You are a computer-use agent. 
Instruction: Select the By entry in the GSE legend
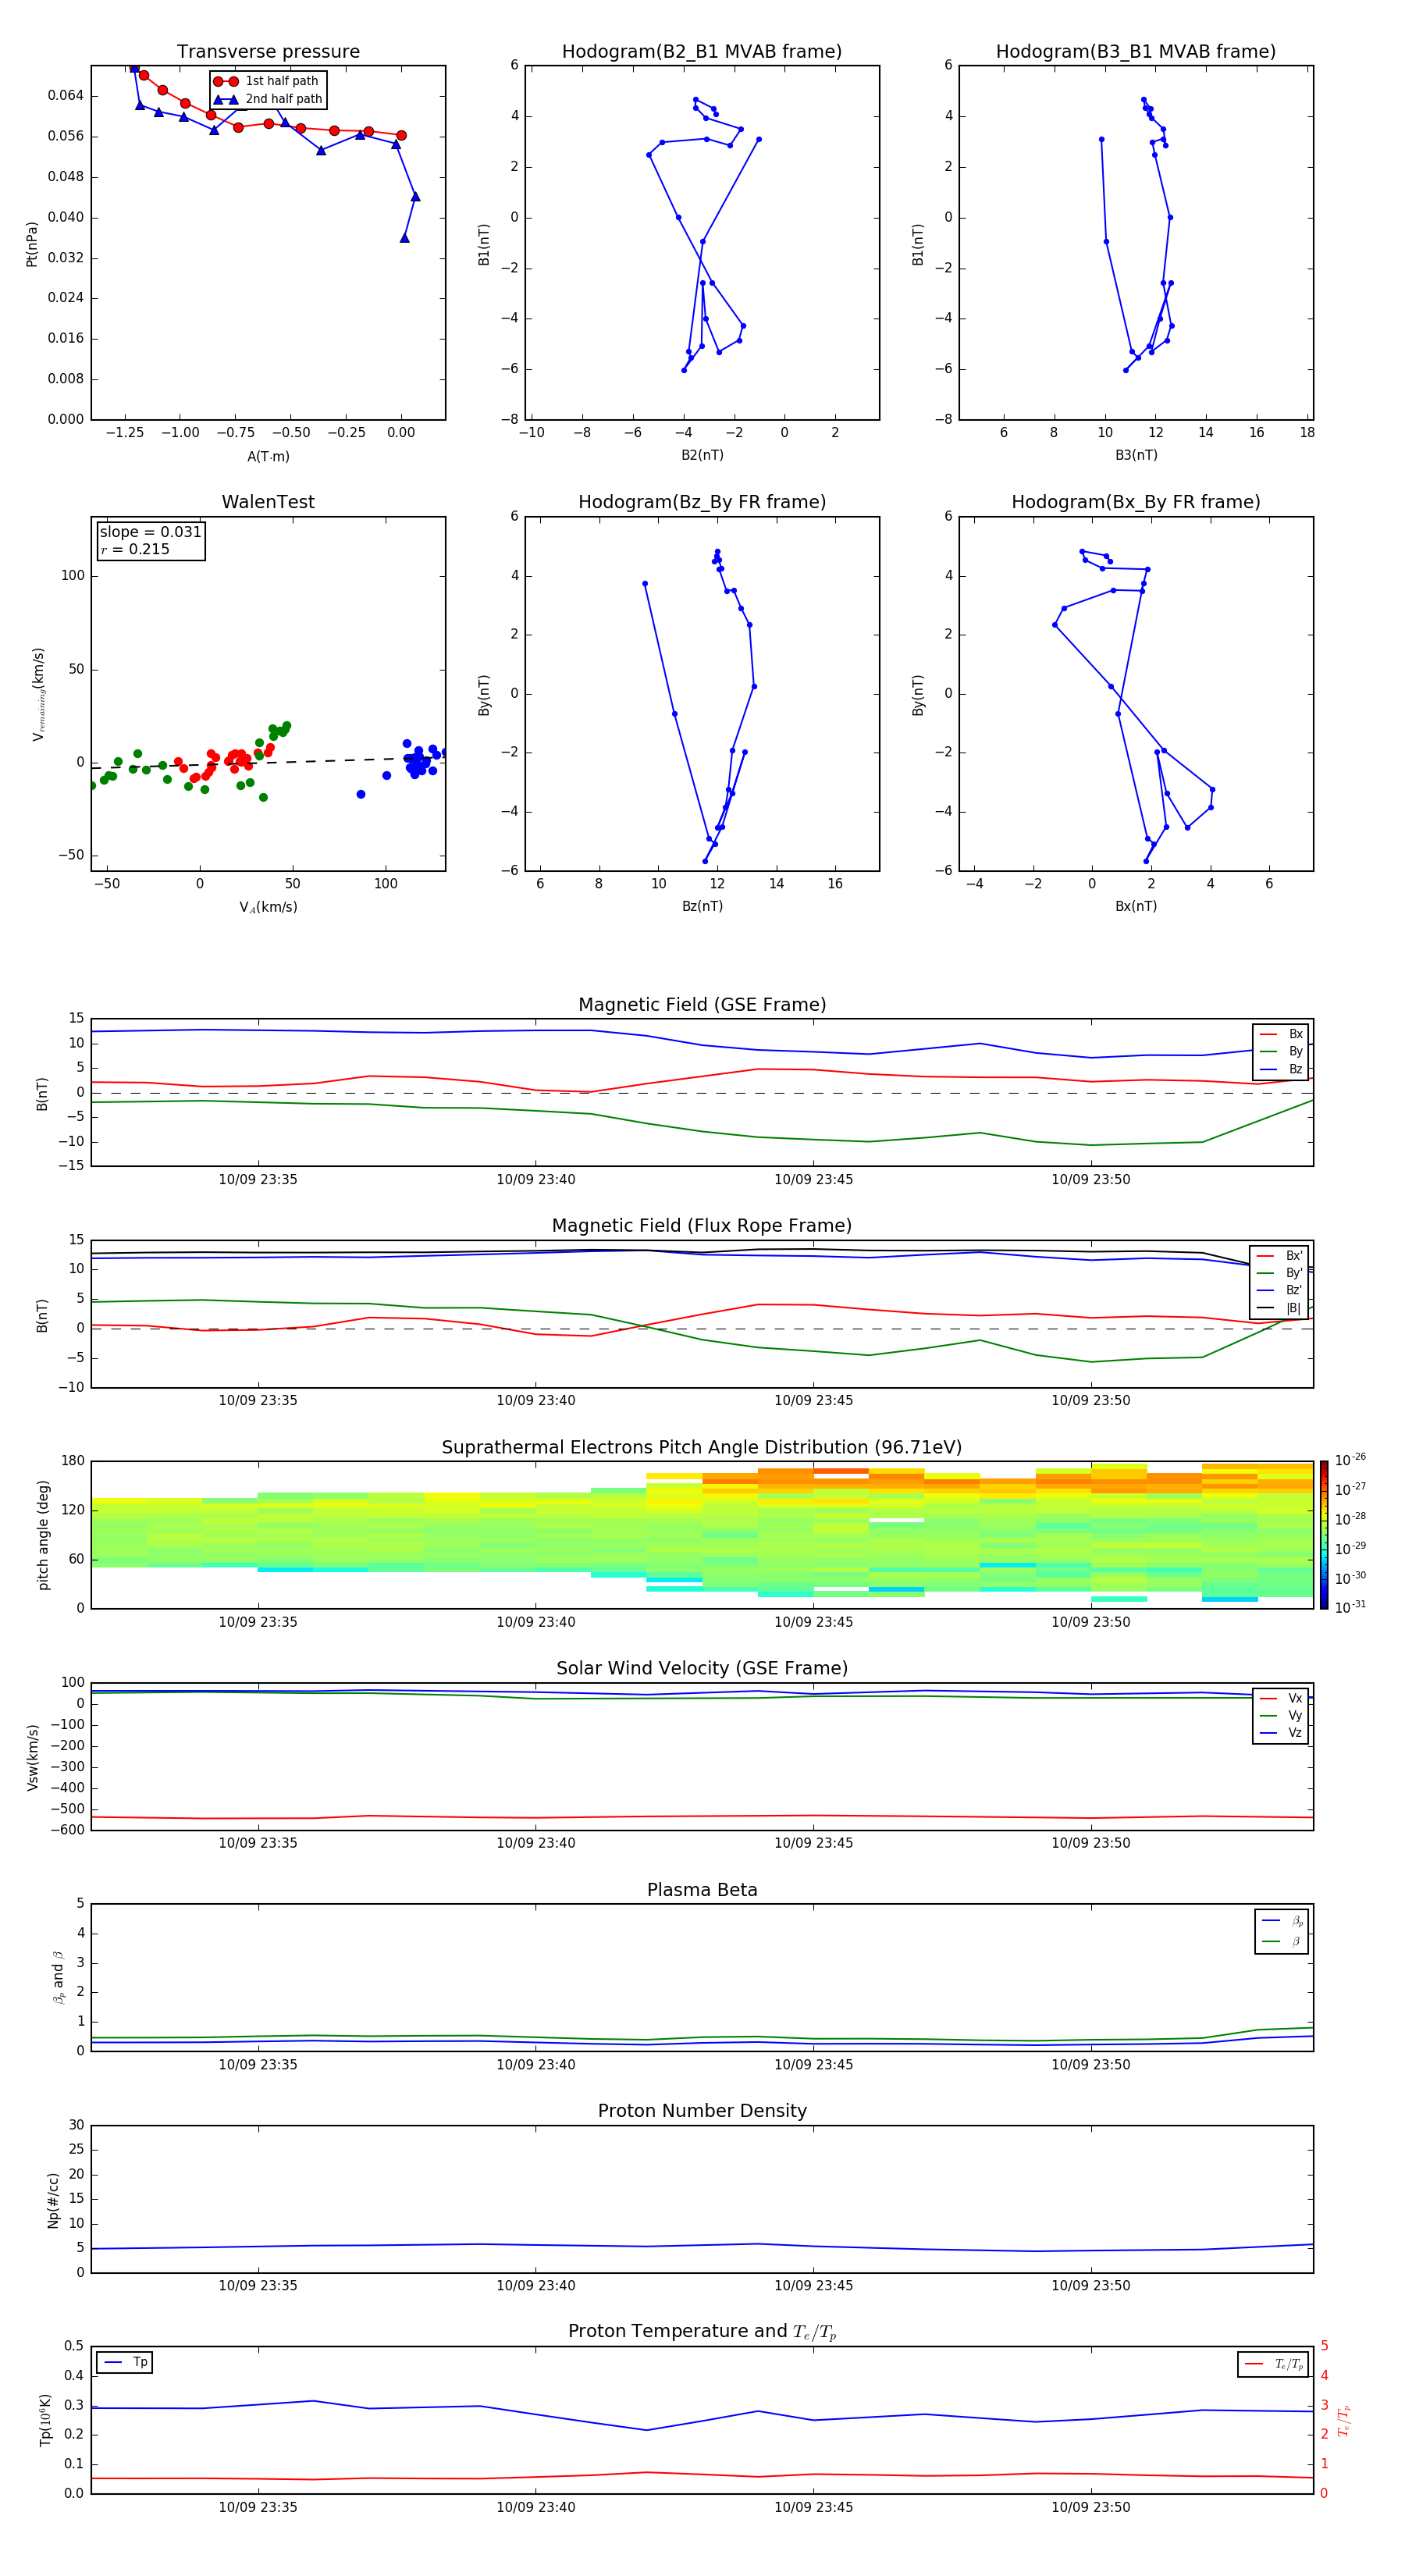pos(1281,1051)
